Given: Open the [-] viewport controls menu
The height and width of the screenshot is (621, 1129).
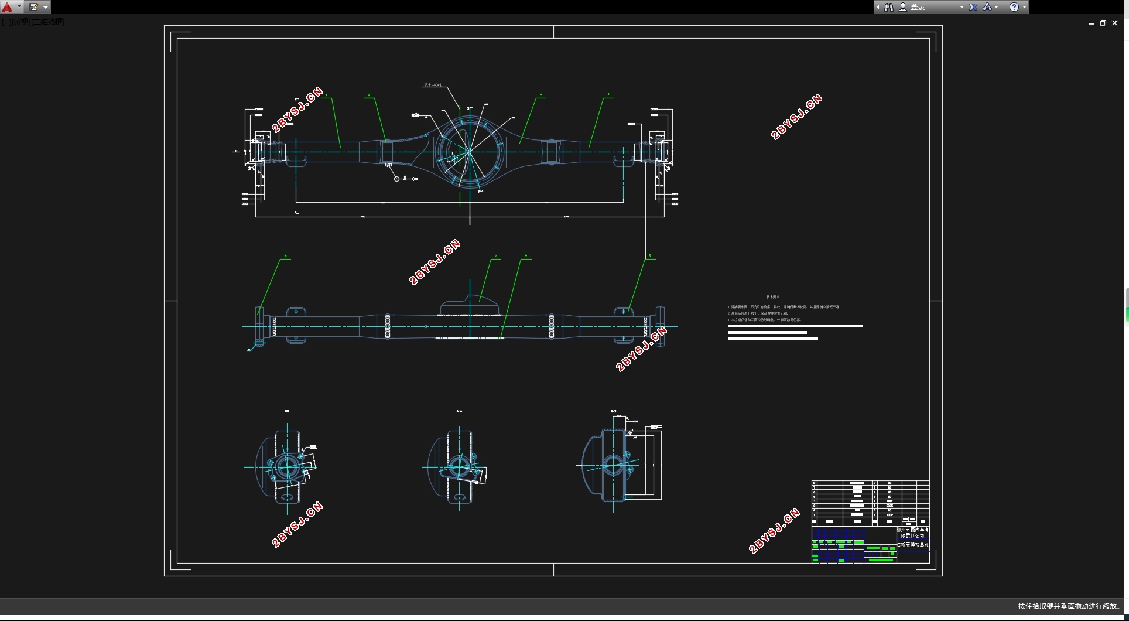Looking at the screenshot, I should 5,22.
